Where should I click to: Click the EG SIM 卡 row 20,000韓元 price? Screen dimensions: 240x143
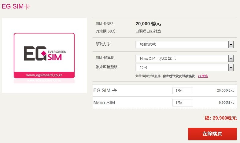point(225,90)
